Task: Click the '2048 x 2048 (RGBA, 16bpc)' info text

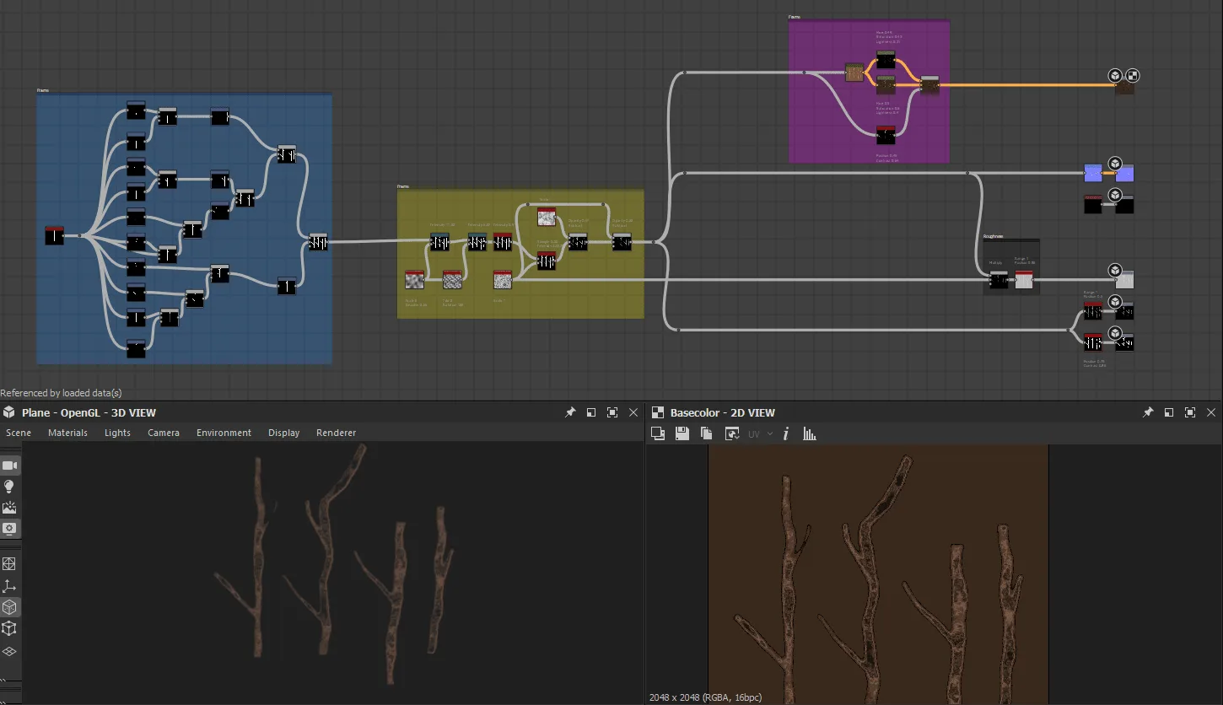Action: pos(705,697)
